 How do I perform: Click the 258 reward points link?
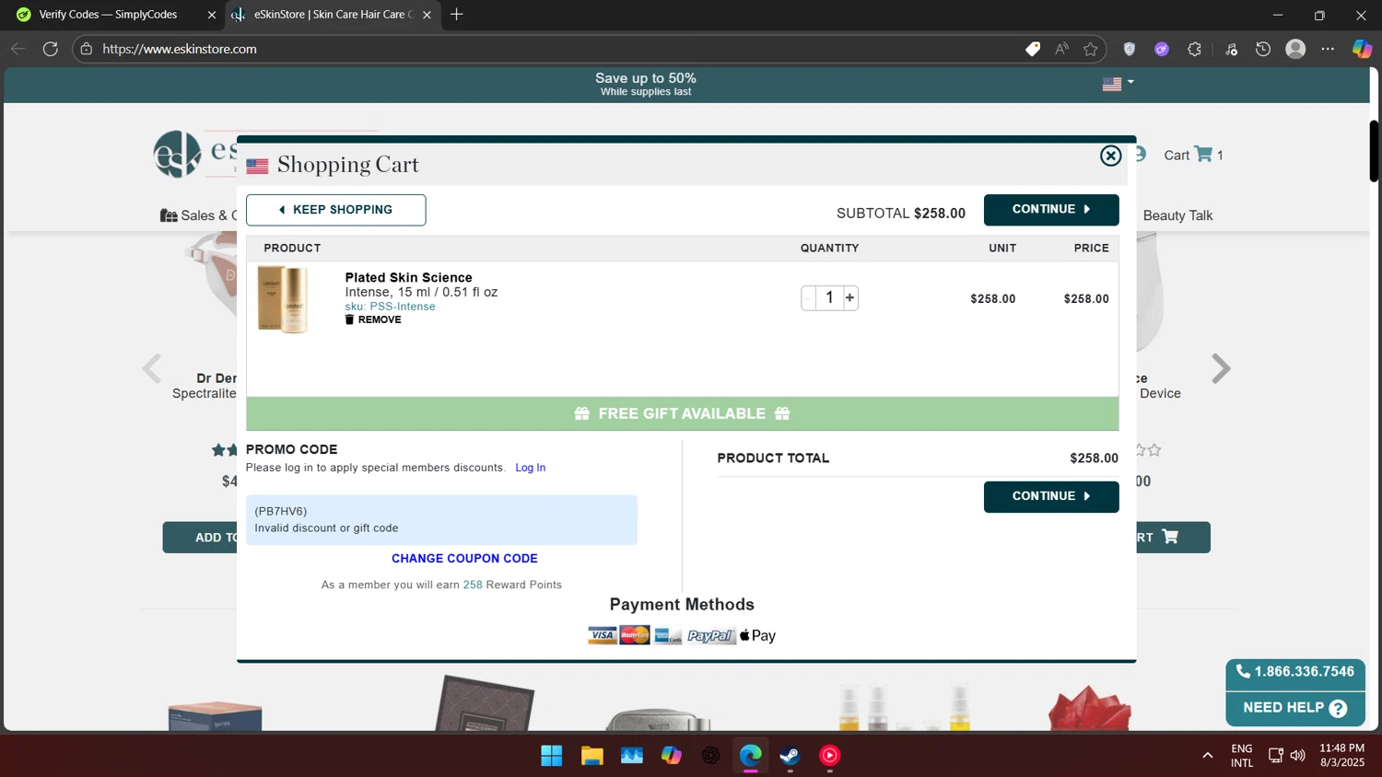pyautogui.click(x=473, y=585)
